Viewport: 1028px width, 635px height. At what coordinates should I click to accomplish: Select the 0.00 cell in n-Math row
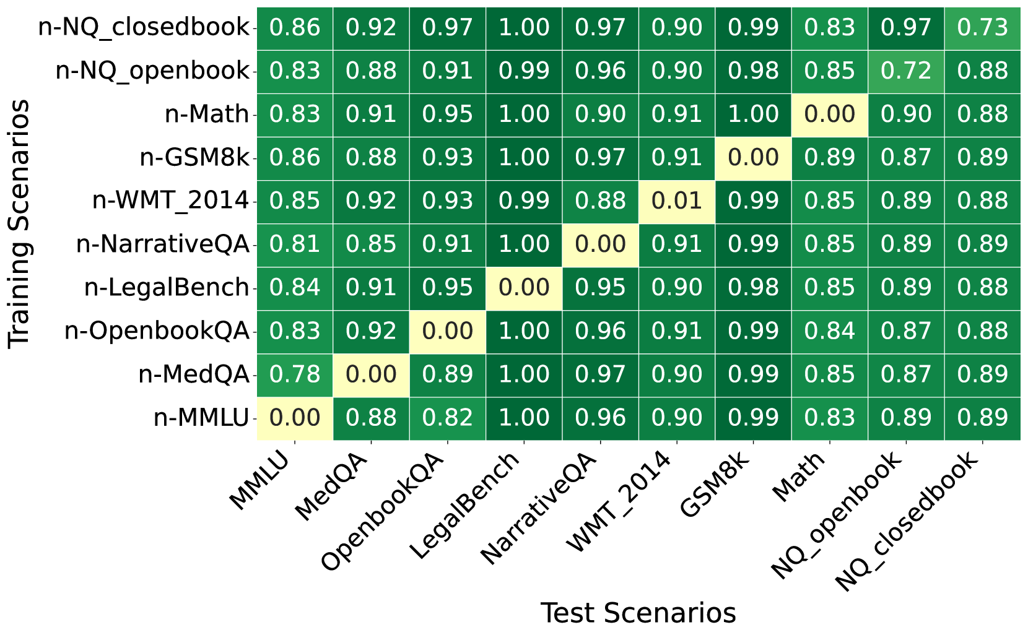pyautogui.click(x=830, y=114)
